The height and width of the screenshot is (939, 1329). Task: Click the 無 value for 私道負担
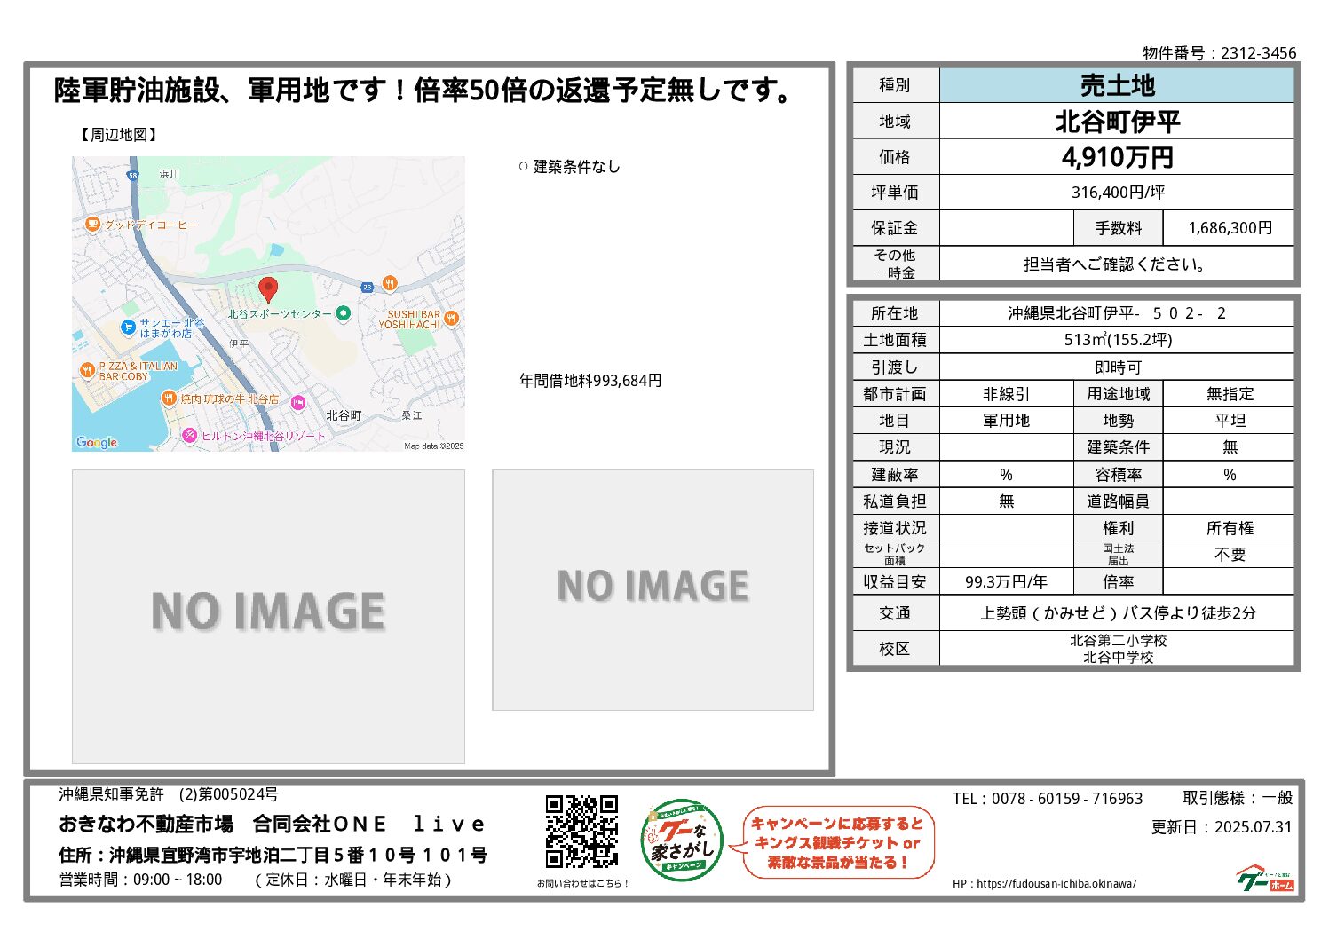click(1007, 501)
